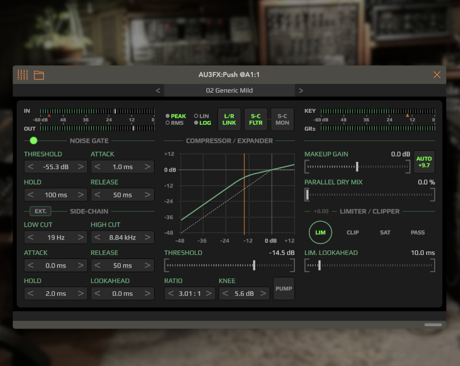Select PEAK detection mode
460x366 pixels.
tap(176, 116)
